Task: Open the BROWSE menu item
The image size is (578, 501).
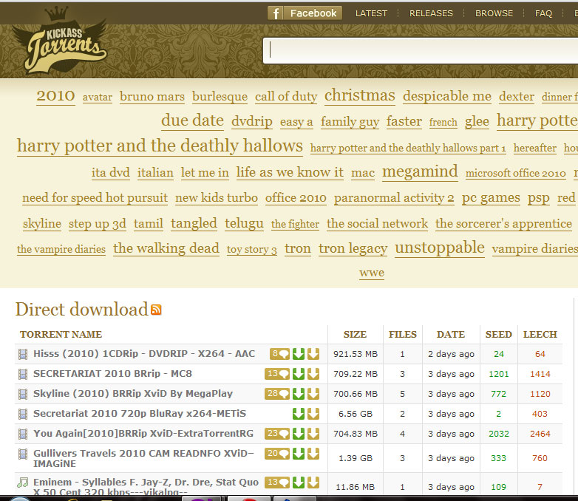Action: (x=494, y=13)
